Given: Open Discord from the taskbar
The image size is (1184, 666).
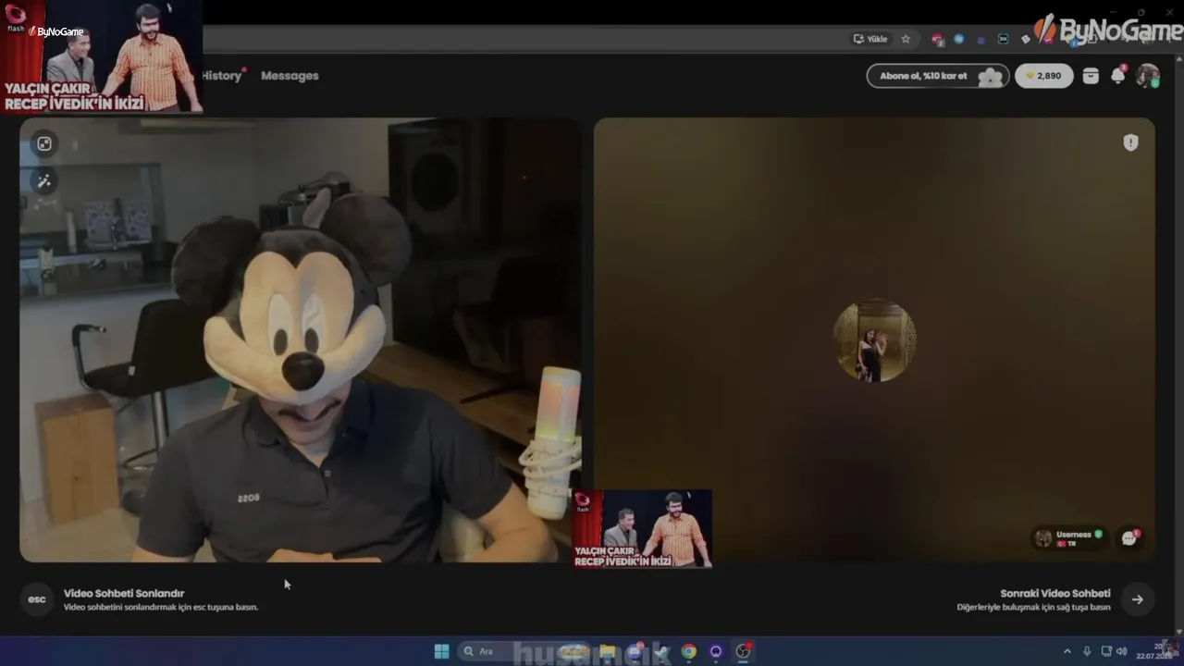Looking at the screenshot, I should 635,651.
